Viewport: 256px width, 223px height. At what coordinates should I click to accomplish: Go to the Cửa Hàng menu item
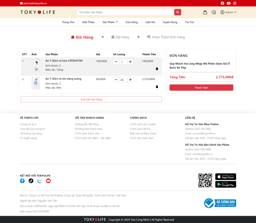pos(131,22)
